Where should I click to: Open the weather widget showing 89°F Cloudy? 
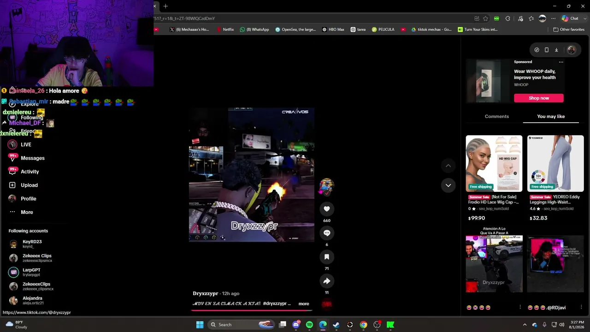pos(16,325)
